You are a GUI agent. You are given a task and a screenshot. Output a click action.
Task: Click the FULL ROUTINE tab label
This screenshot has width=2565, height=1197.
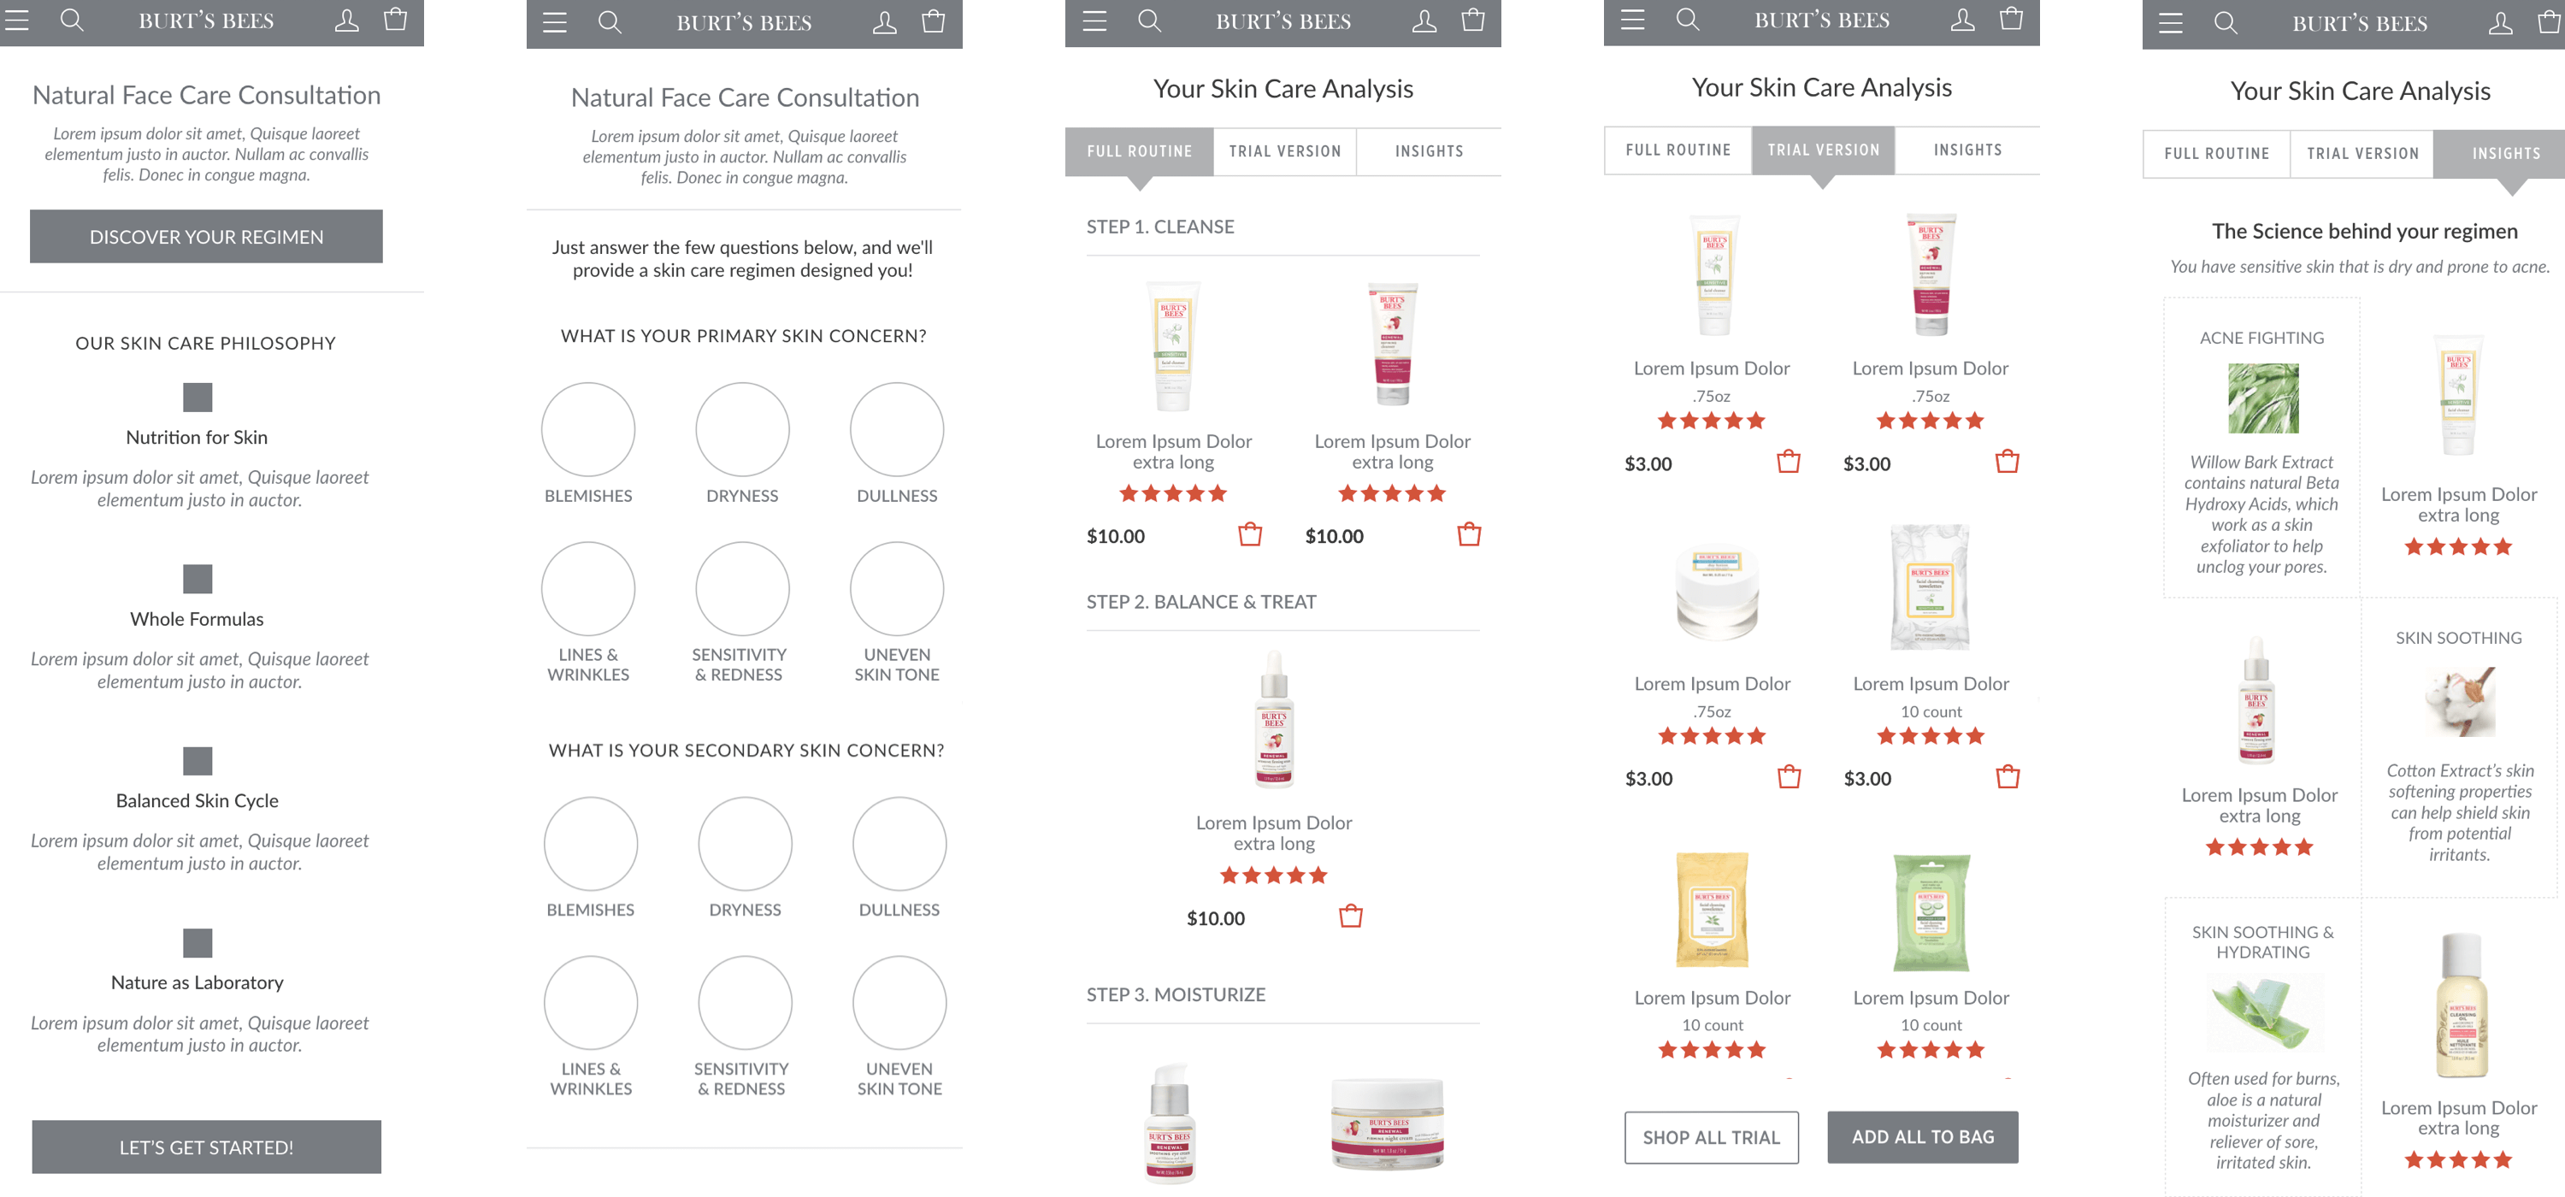pyautogui.click(x=1134, y=152)
